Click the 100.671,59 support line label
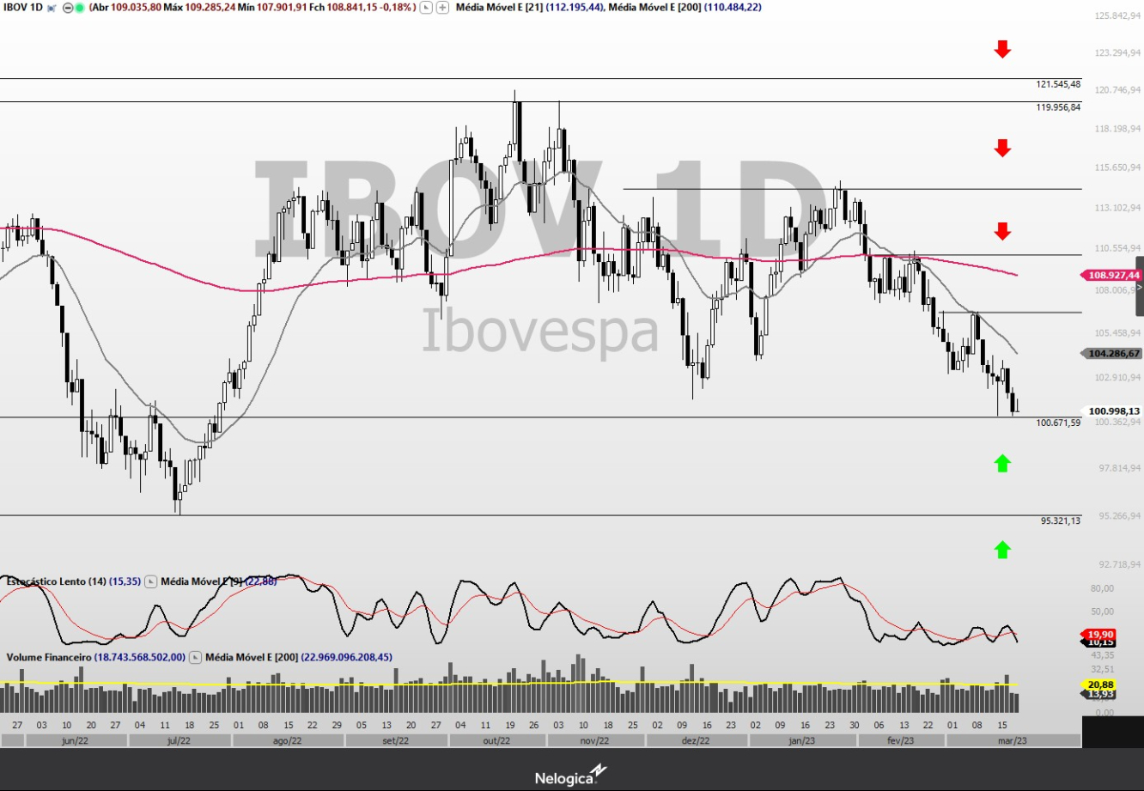The width and height of the screenshot is (1144, 791). (1058, 423)
